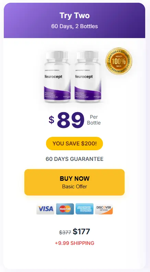Click the crossed-out $377 price
This screenshot has width=150, height=272.
(x=65, y=232)
